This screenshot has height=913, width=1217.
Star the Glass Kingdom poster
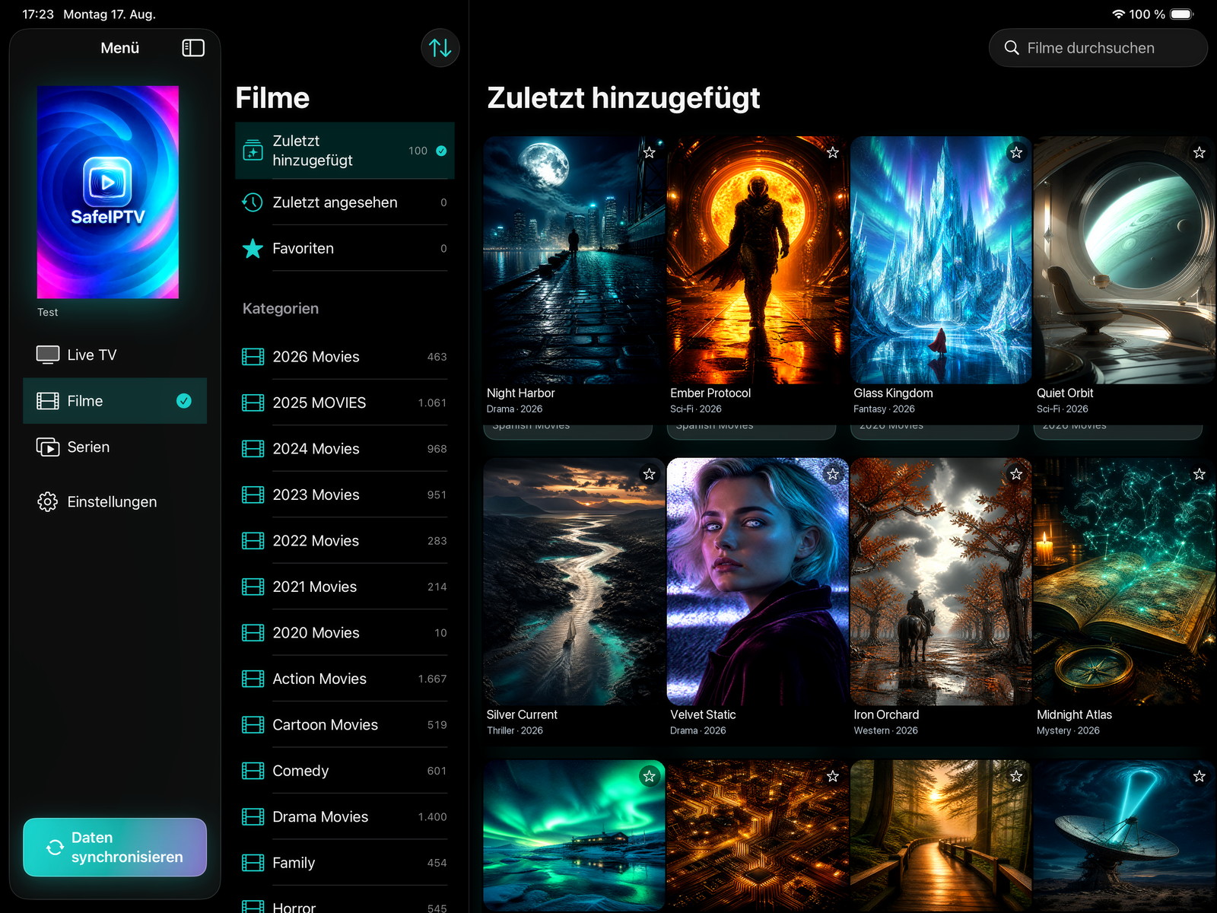tap(1016, 152)
